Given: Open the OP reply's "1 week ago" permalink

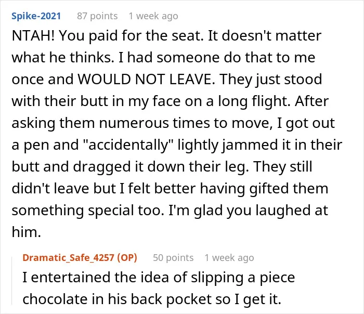Looking at the screenshot, I should 229,258.
